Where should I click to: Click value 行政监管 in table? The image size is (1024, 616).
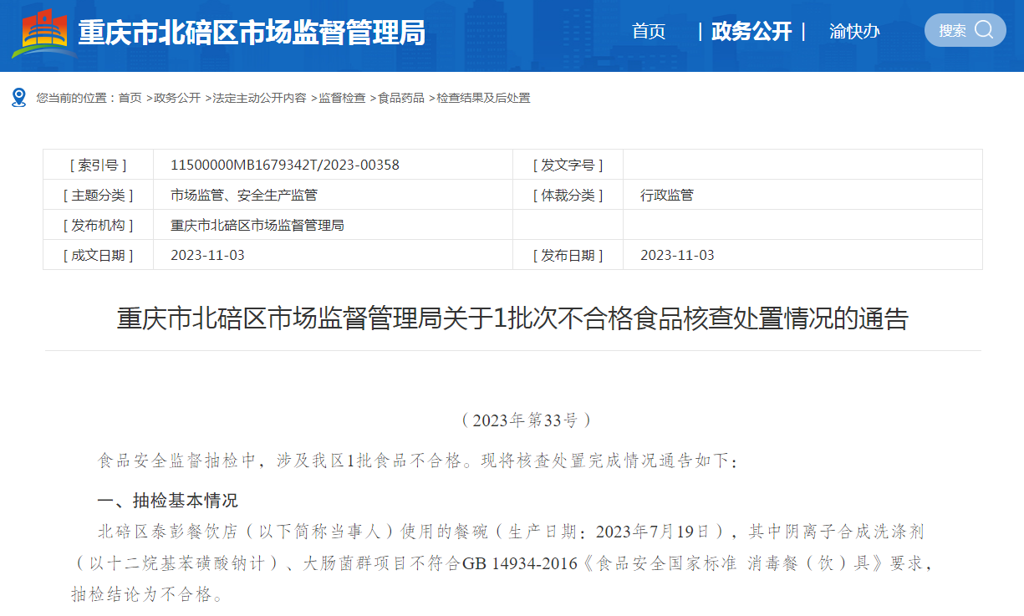click(667, 195)
